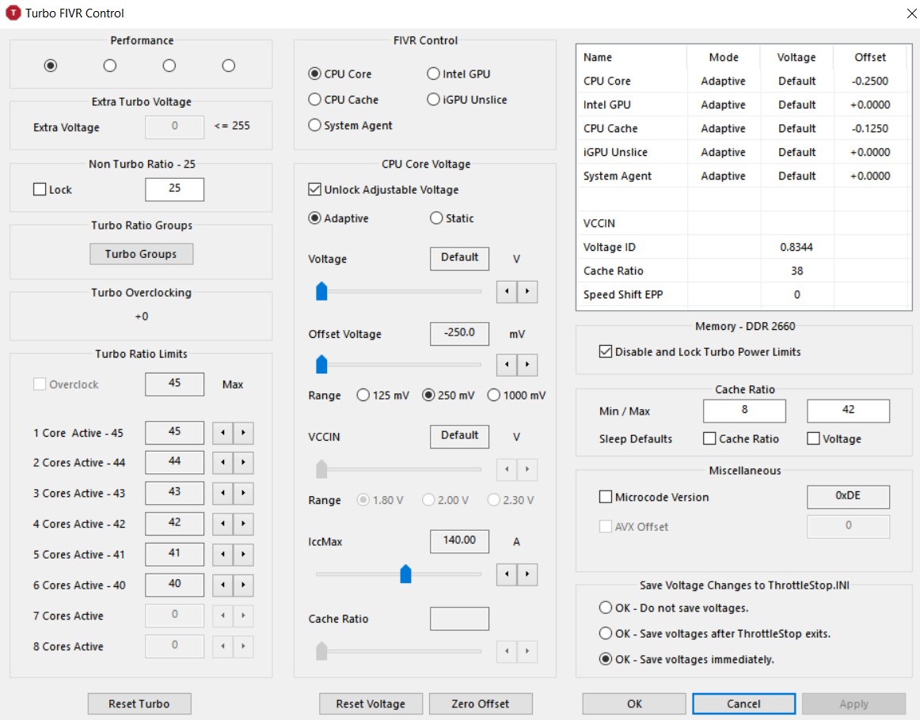Decrease the 2 Cores Active ratio arrow
This screenshot has height=720, width=920.
tap(223, 463)
